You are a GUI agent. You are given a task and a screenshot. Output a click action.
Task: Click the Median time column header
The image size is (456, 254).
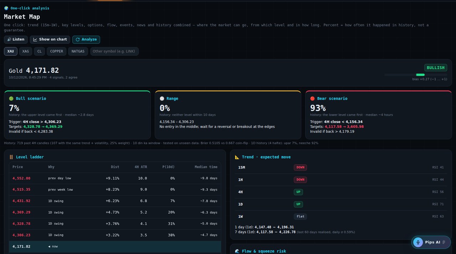tap(206, 167)
